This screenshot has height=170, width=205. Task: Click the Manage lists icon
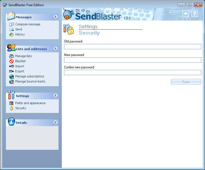[12, 56]
